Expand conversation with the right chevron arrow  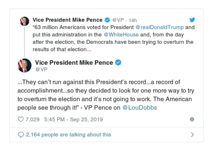(192, 135)
